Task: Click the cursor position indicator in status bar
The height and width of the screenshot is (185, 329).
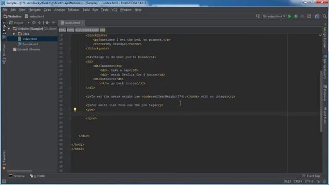Action: tap(287, 181)
